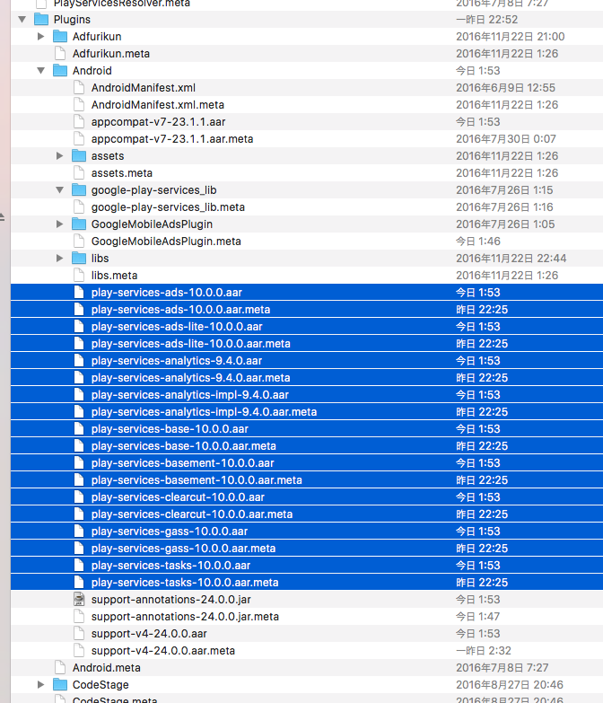Select play-services-gass-10.0.0.aar.meta row

tap(307, 548)
